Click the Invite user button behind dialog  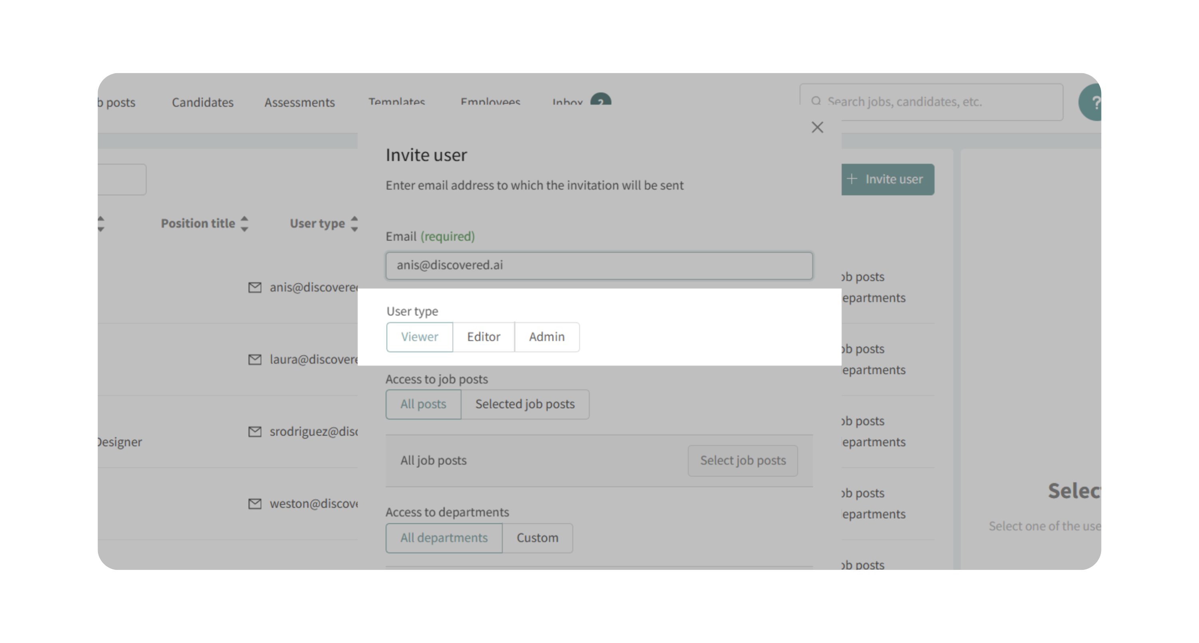pyautogui.click(x=887, y=179)
